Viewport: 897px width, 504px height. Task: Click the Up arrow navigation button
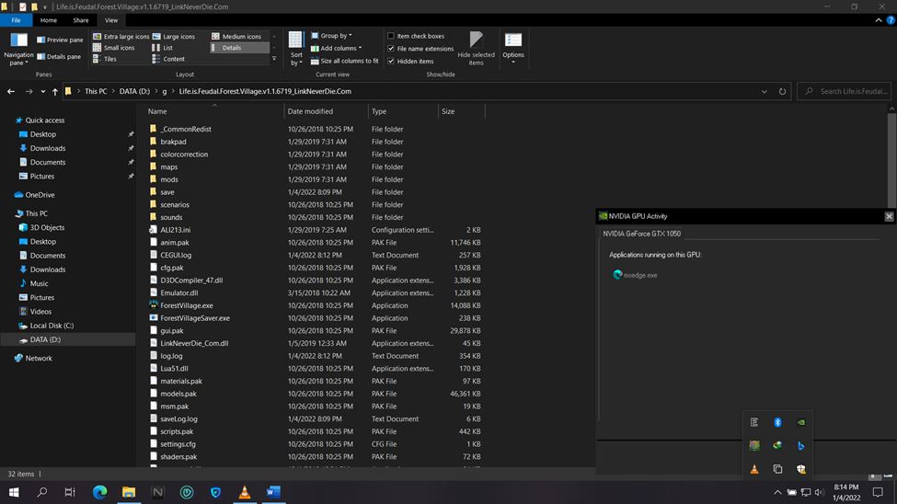click(55, 92)
